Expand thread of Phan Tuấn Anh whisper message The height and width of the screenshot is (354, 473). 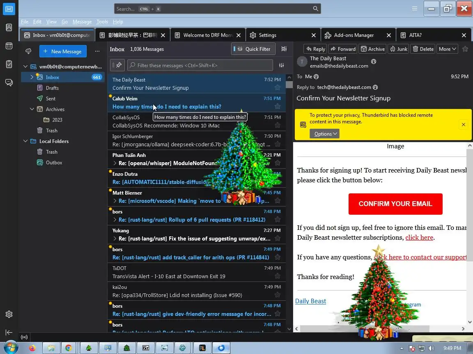click(x=115, y=163)
